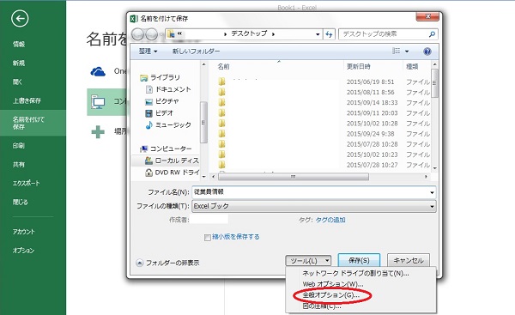Choose 全般オプション(G)...
515x315 pixels.
point(331,295)
